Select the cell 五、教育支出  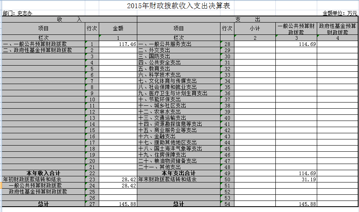179,69
